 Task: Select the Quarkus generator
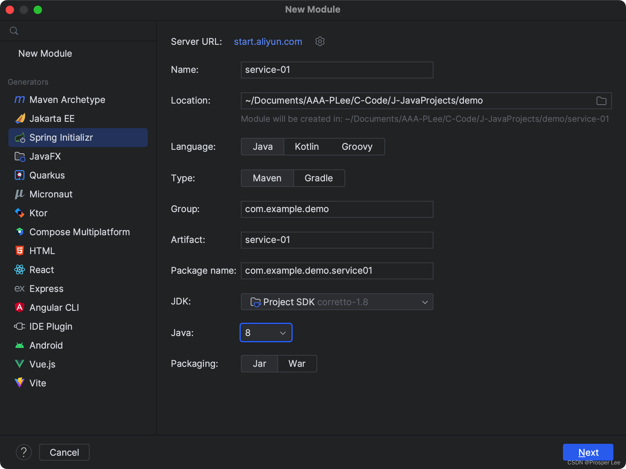click(78, 175)
